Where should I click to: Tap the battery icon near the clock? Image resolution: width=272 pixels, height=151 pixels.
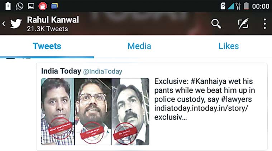[x=246, y=6]
